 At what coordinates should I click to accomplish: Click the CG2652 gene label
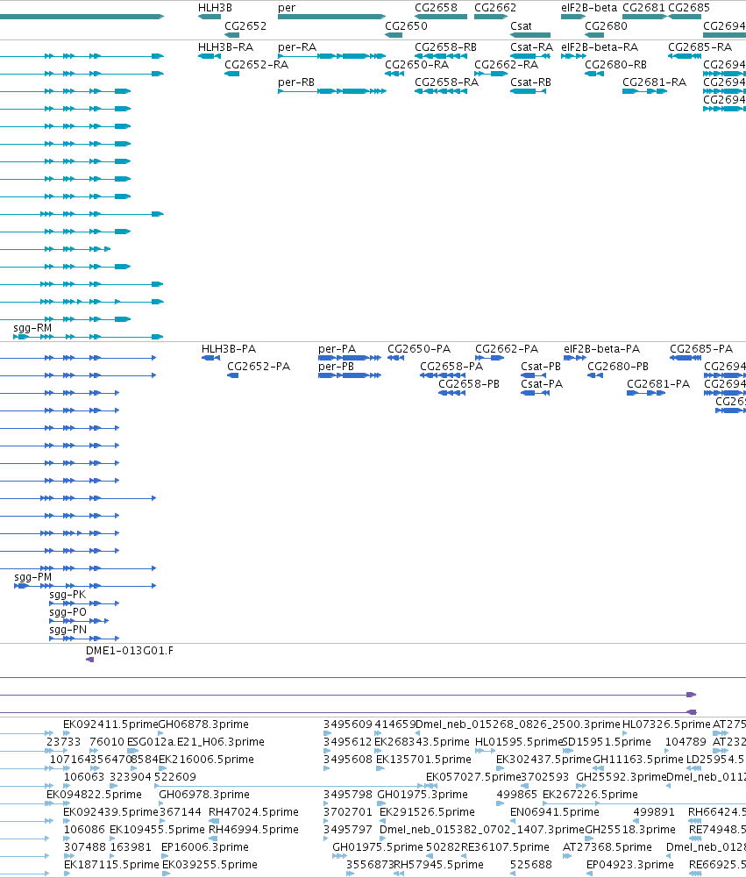(x=245, y=26)
